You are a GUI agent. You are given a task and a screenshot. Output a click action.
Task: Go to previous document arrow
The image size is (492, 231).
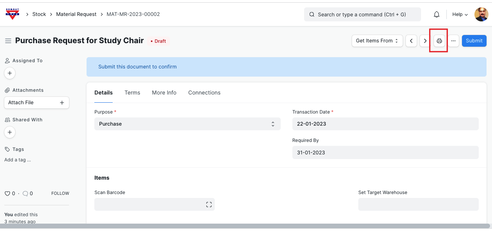click(411, 41)
